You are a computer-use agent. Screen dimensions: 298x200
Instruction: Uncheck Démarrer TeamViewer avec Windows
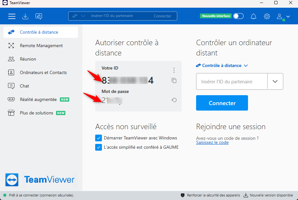click(99, 138)
